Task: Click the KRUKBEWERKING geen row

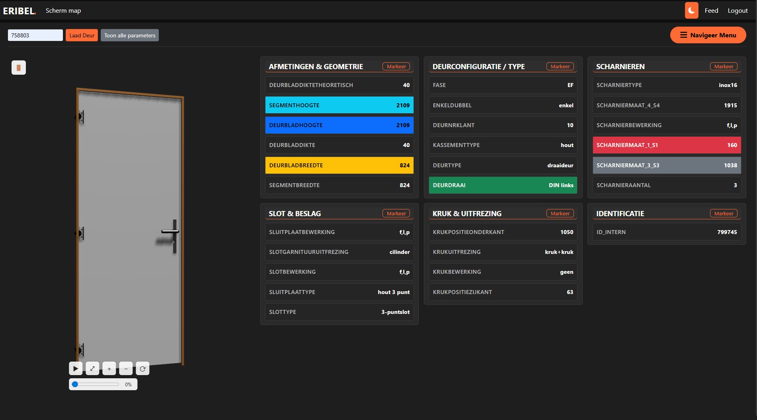Action: tap(503, 272)
